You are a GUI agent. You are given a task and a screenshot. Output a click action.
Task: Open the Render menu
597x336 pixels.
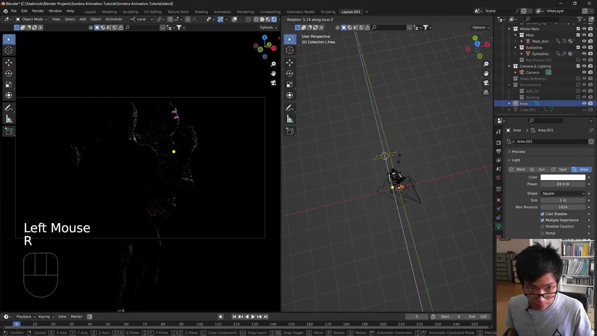point(38,11)
